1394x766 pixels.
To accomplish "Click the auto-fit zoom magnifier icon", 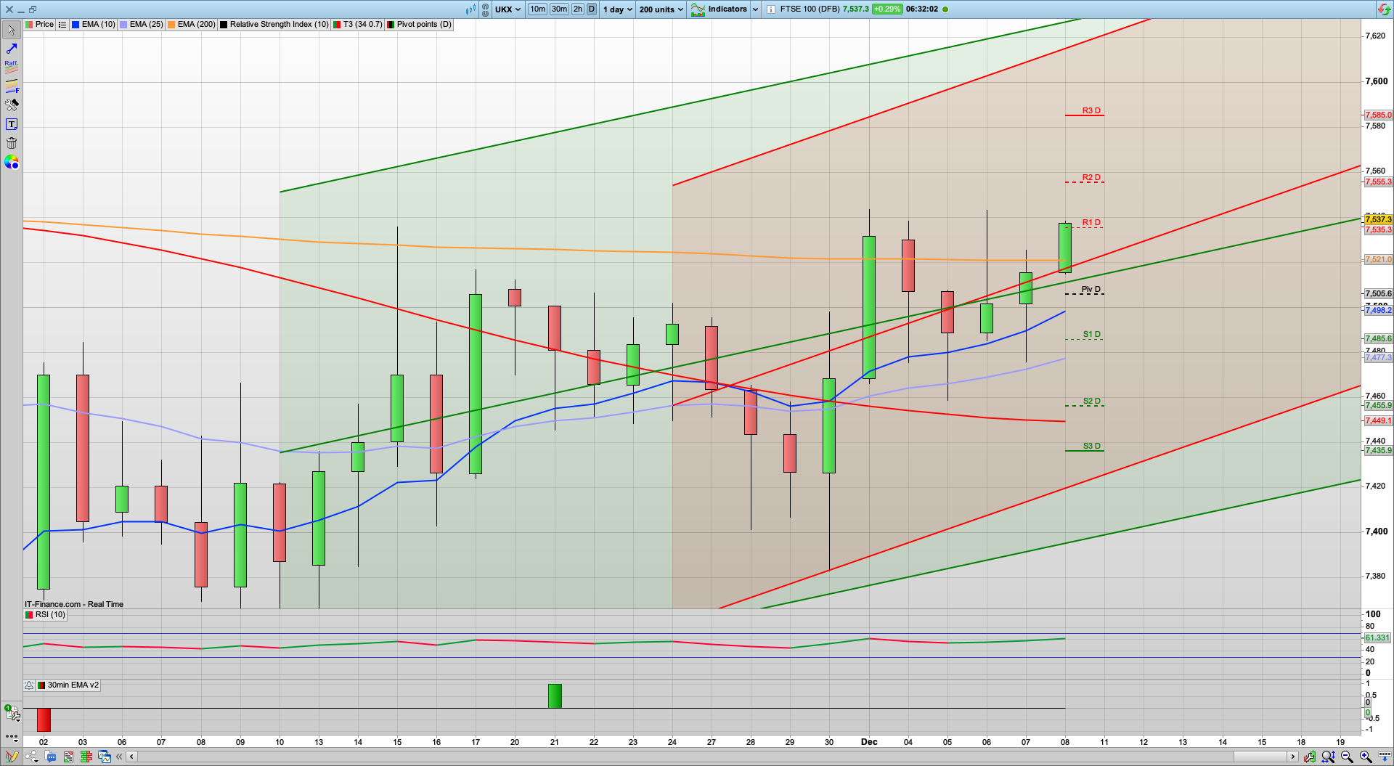I will pyautogui.click(x=1329, y=757).
